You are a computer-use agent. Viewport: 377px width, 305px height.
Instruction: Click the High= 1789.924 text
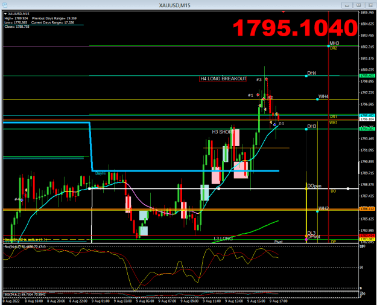(x=16, y=18)
